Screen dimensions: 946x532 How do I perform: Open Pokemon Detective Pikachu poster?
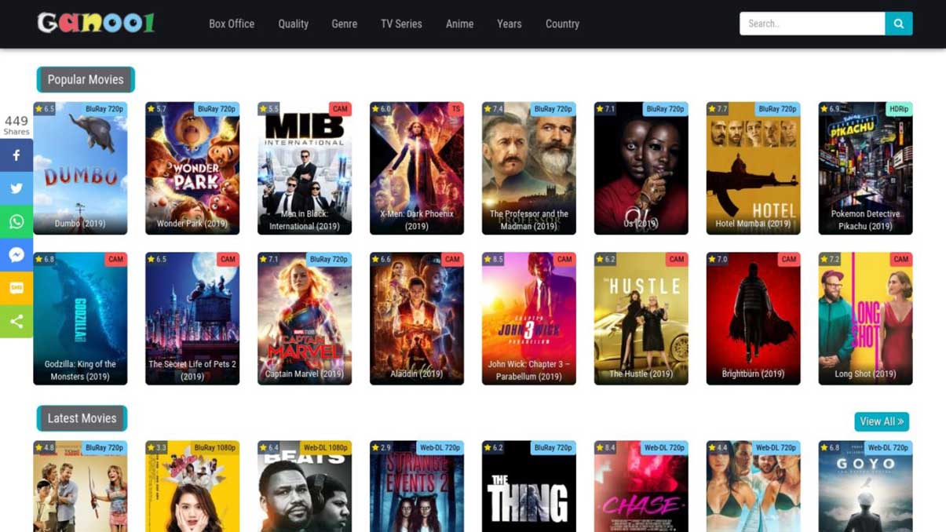pyautogui.click(x=865, y=168)
